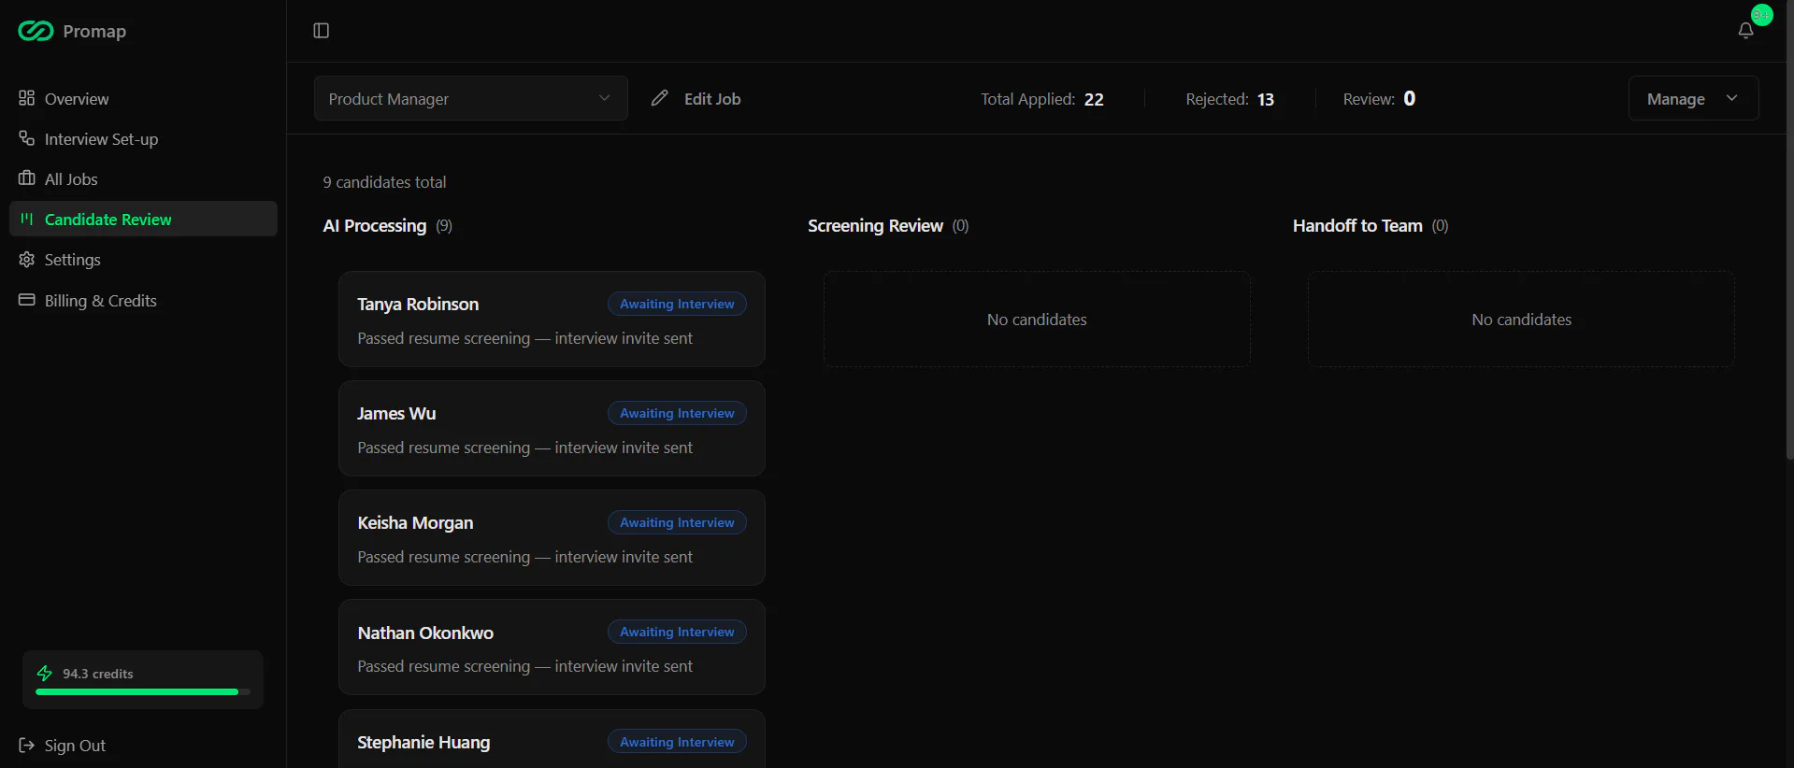1794x768 pixels.
Task: Click the Rejected: 13 stat
Action: pyautogui.click(x=1230, y=99)
